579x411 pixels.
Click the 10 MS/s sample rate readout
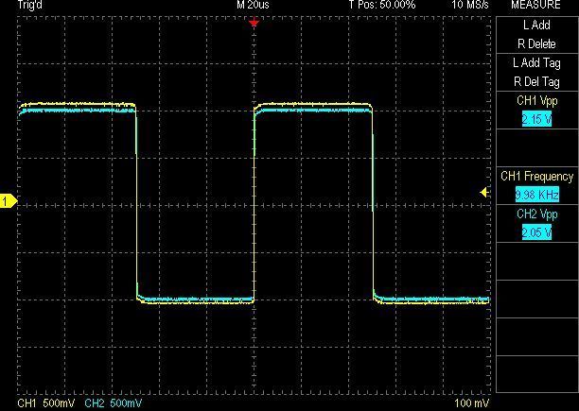coord(470,5)
